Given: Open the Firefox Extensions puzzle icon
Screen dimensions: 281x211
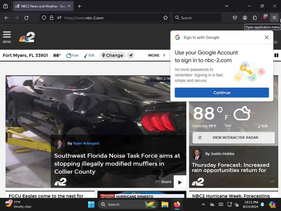Looking at the screenshot, I should pyautogui.click(x=255, y=18).
